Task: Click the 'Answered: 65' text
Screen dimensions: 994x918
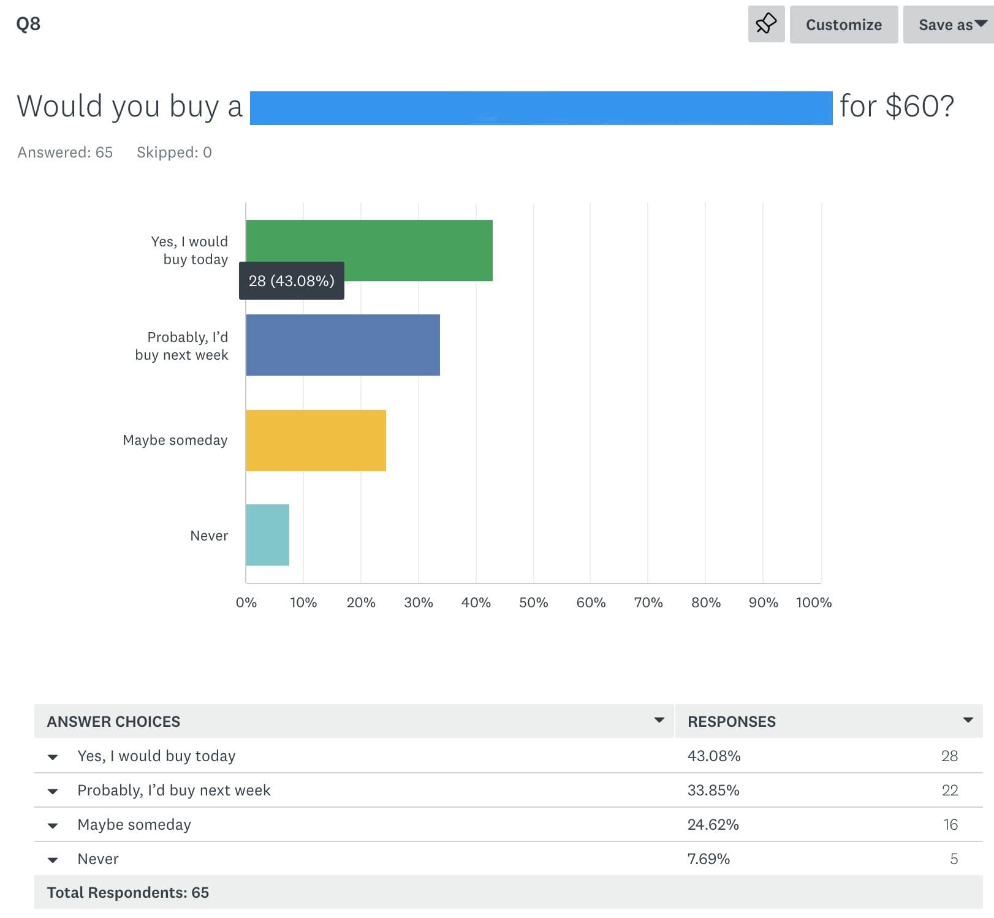Action: point(65,152)
